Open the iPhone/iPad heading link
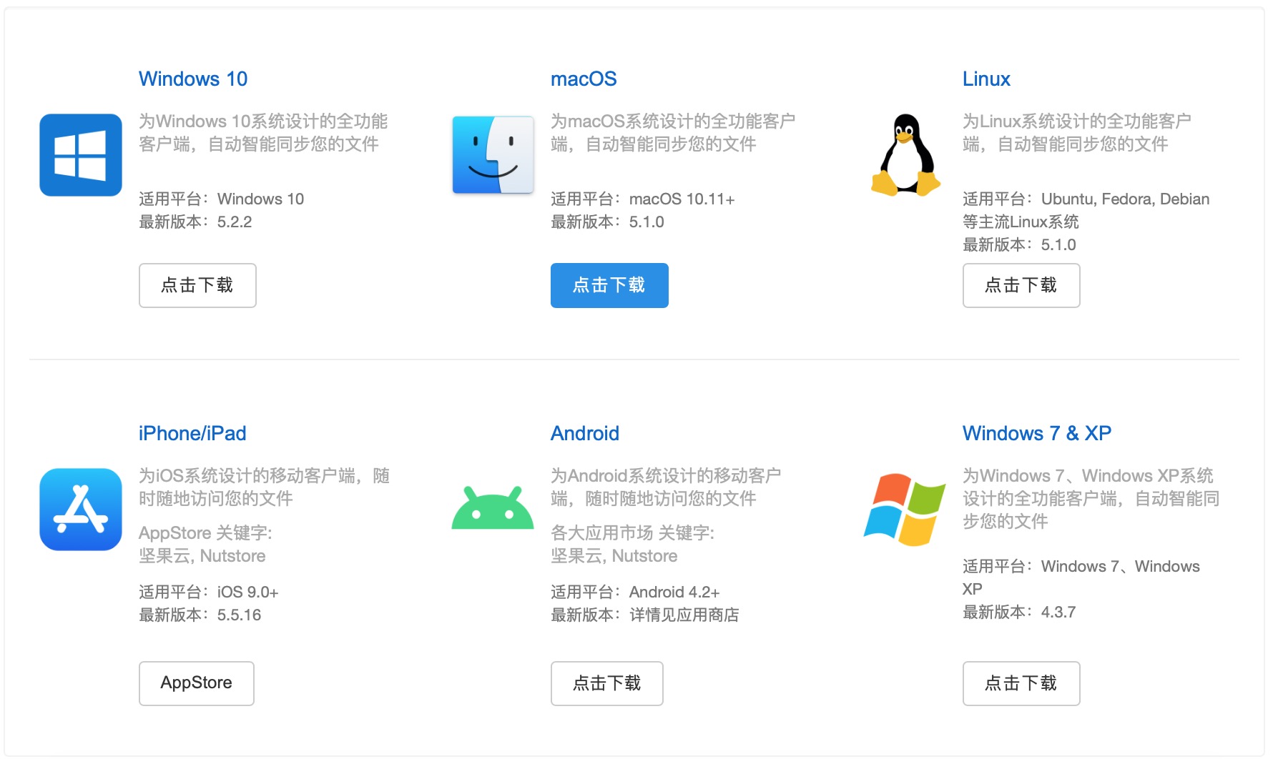 [192, 433]
